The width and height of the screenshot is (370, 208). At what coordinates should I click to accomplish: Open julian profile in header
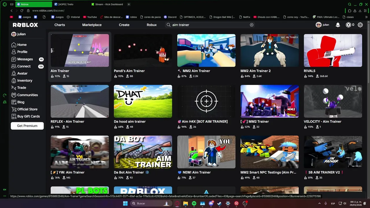click(x=322, y=25)
